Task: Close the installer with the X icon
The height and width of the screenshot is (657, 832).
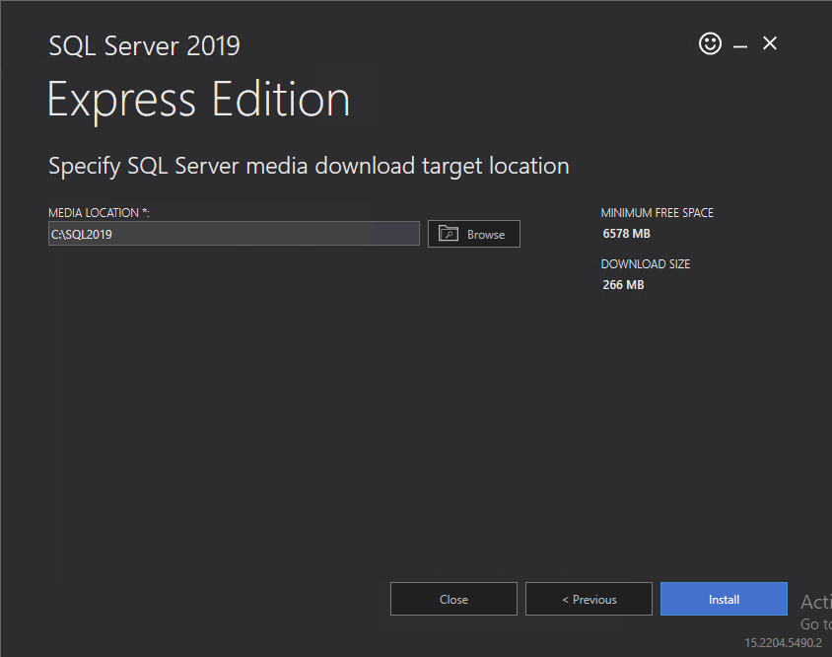Action: 770,43
